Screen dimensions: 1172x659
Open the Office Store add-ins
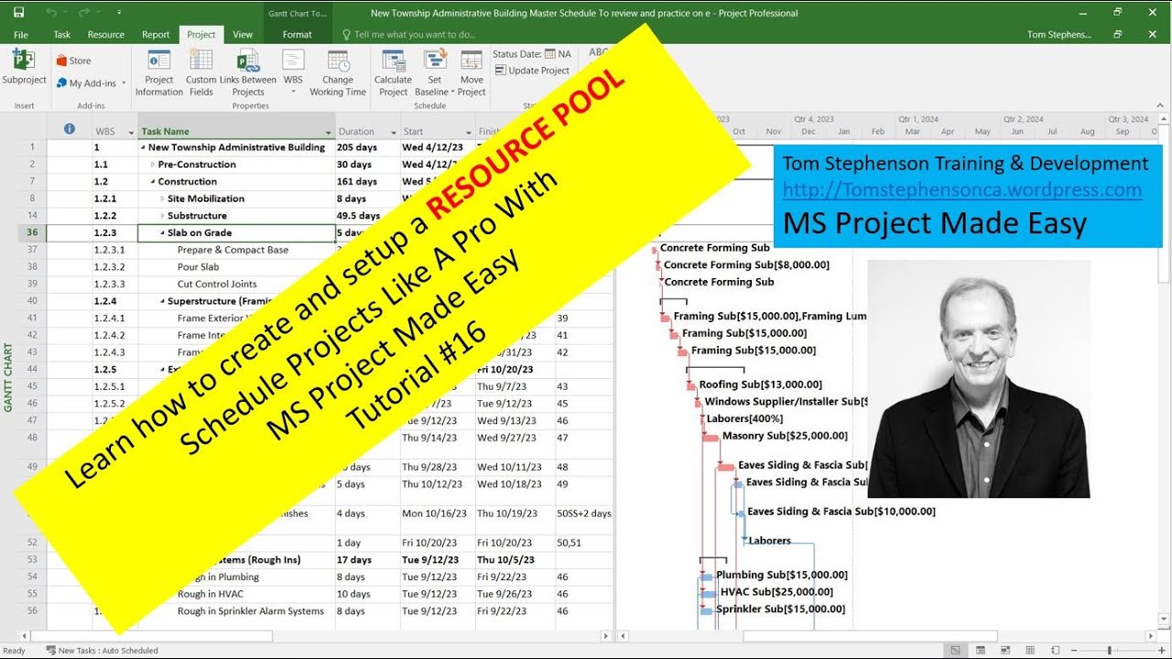(x=73, y=60)
